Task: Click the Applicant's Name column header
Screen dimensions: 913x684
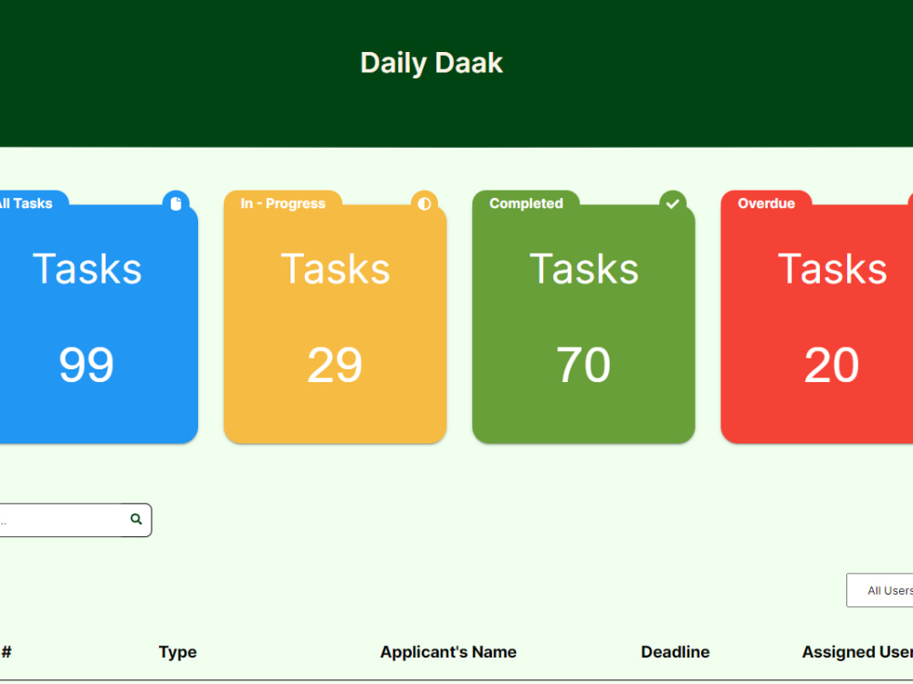Action: tap(448, 652)
